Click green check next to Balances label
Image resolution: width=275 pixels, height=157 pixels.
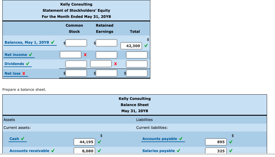(x=52, y=42)
